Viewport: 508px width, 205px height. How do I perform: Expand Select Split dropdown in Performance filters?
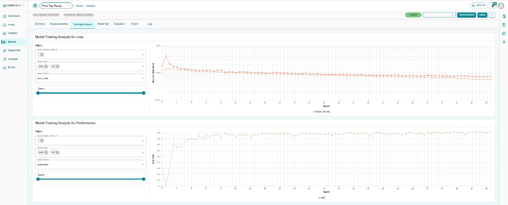point(143,153)
